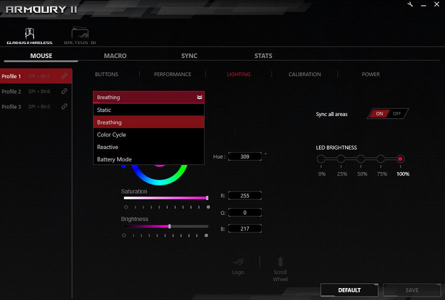
Task: Set LED brightness to 0%
Action: [x=321, y=159]
